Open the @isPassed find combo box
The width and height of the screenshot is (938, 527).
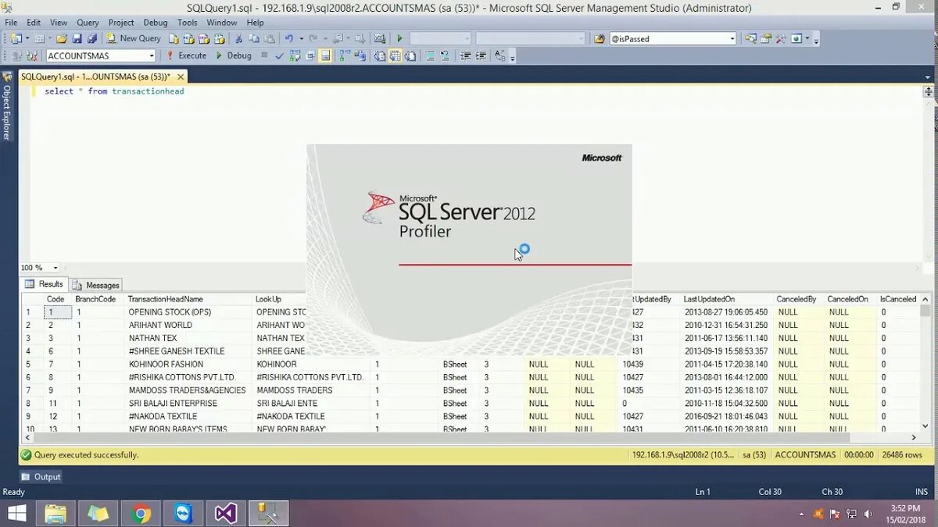pyautogui.click(x=673, y=38)
